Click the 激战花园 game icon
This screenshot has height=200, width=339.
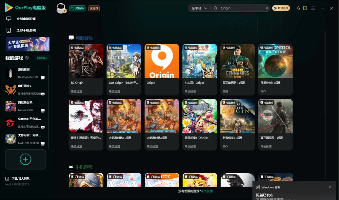click(11, 73)
